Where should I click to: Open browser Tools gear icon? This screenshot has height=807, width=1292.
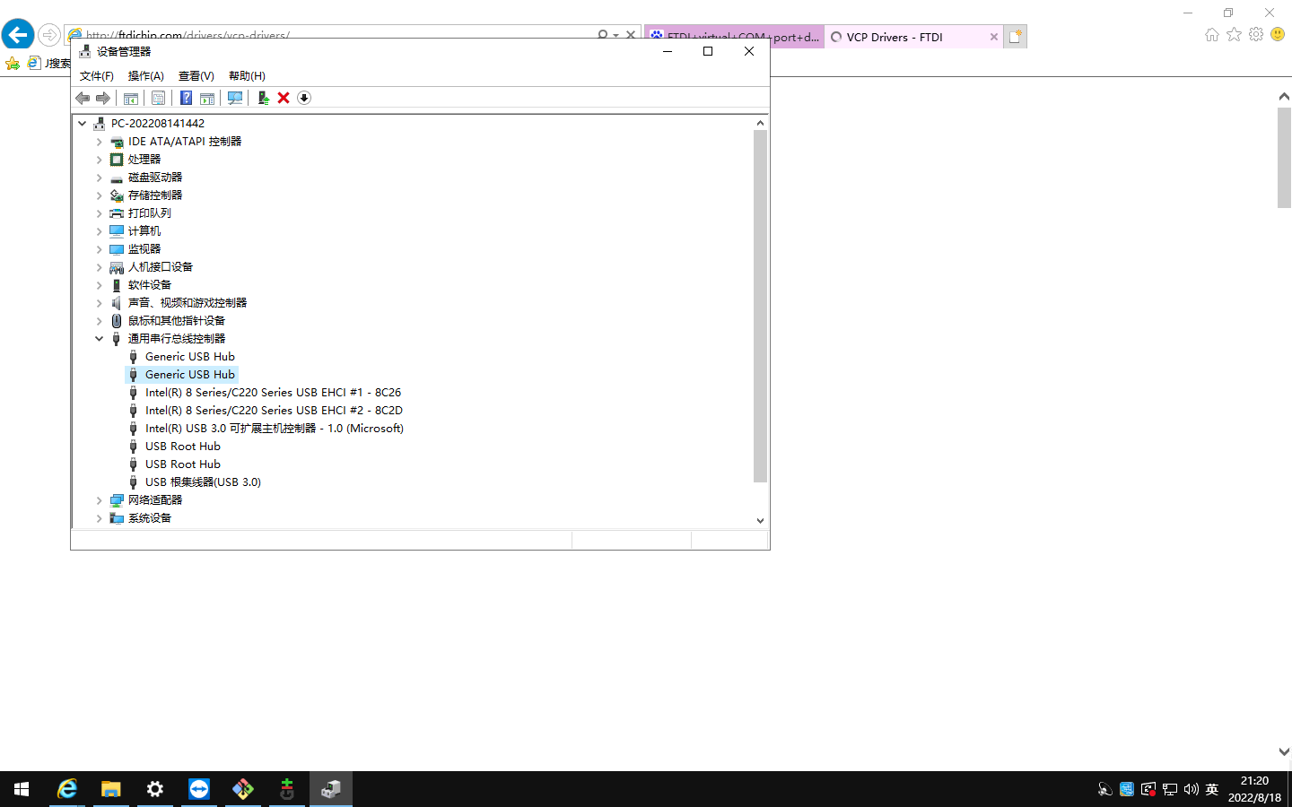(1256, 34)
